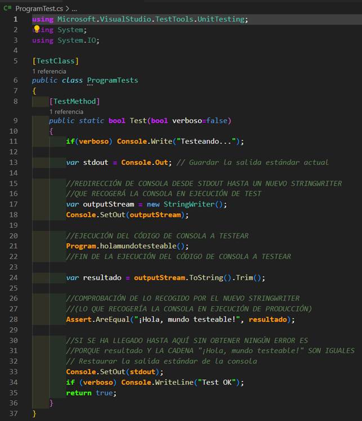
Task: Click line number 37 in the gutter
Action: tap(14, 414)
